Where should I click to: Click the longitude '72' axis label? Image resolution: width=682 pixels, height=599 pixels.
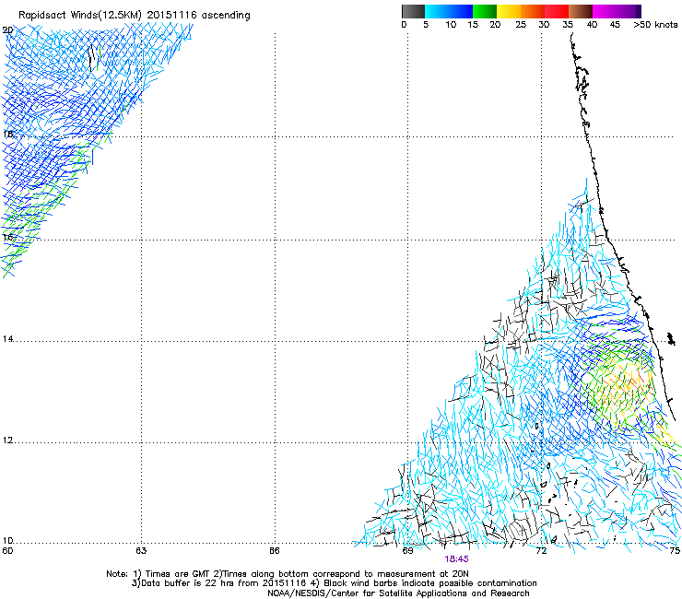pos(541,551)
